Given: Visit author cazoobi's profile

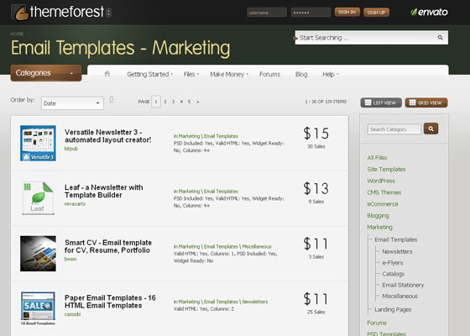Looking at the screenshot, I should point(72,314).
